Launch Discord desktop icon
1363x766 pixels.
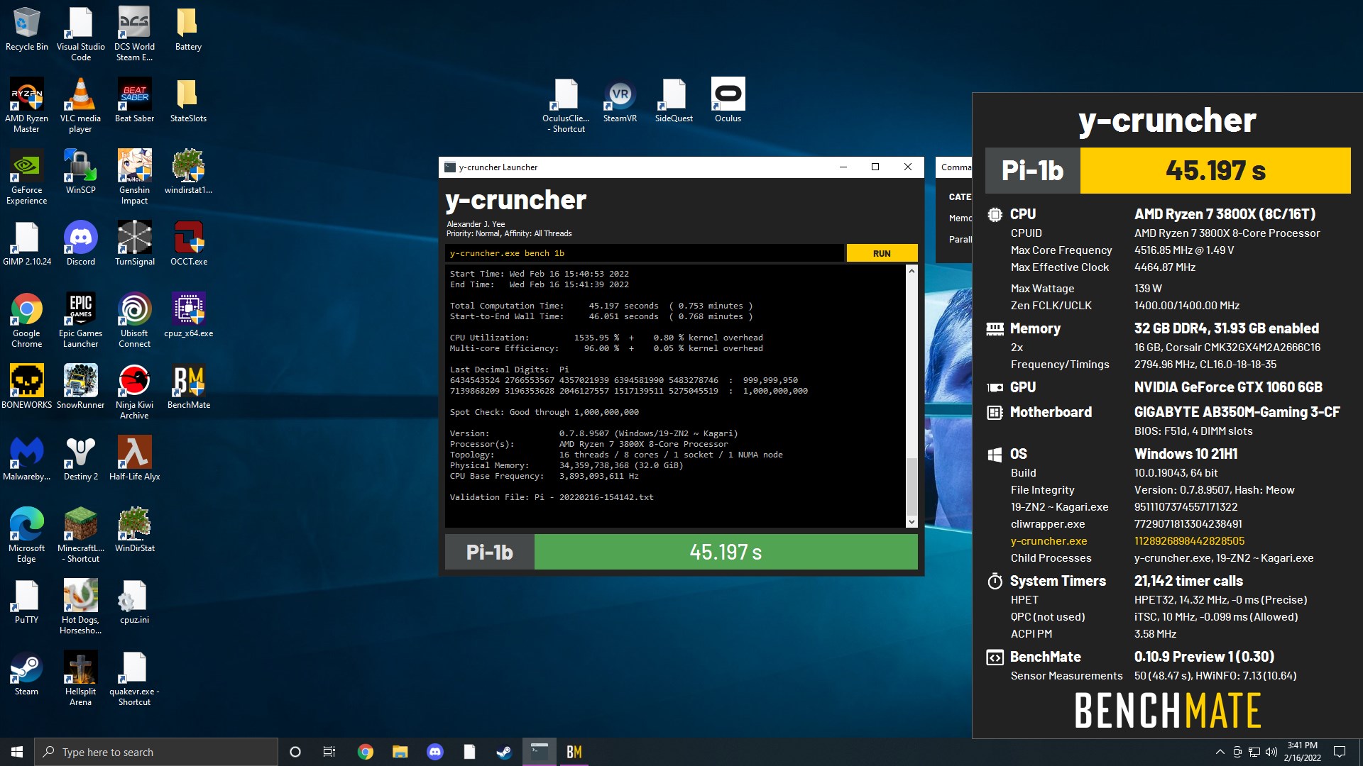tap(81, 244)
